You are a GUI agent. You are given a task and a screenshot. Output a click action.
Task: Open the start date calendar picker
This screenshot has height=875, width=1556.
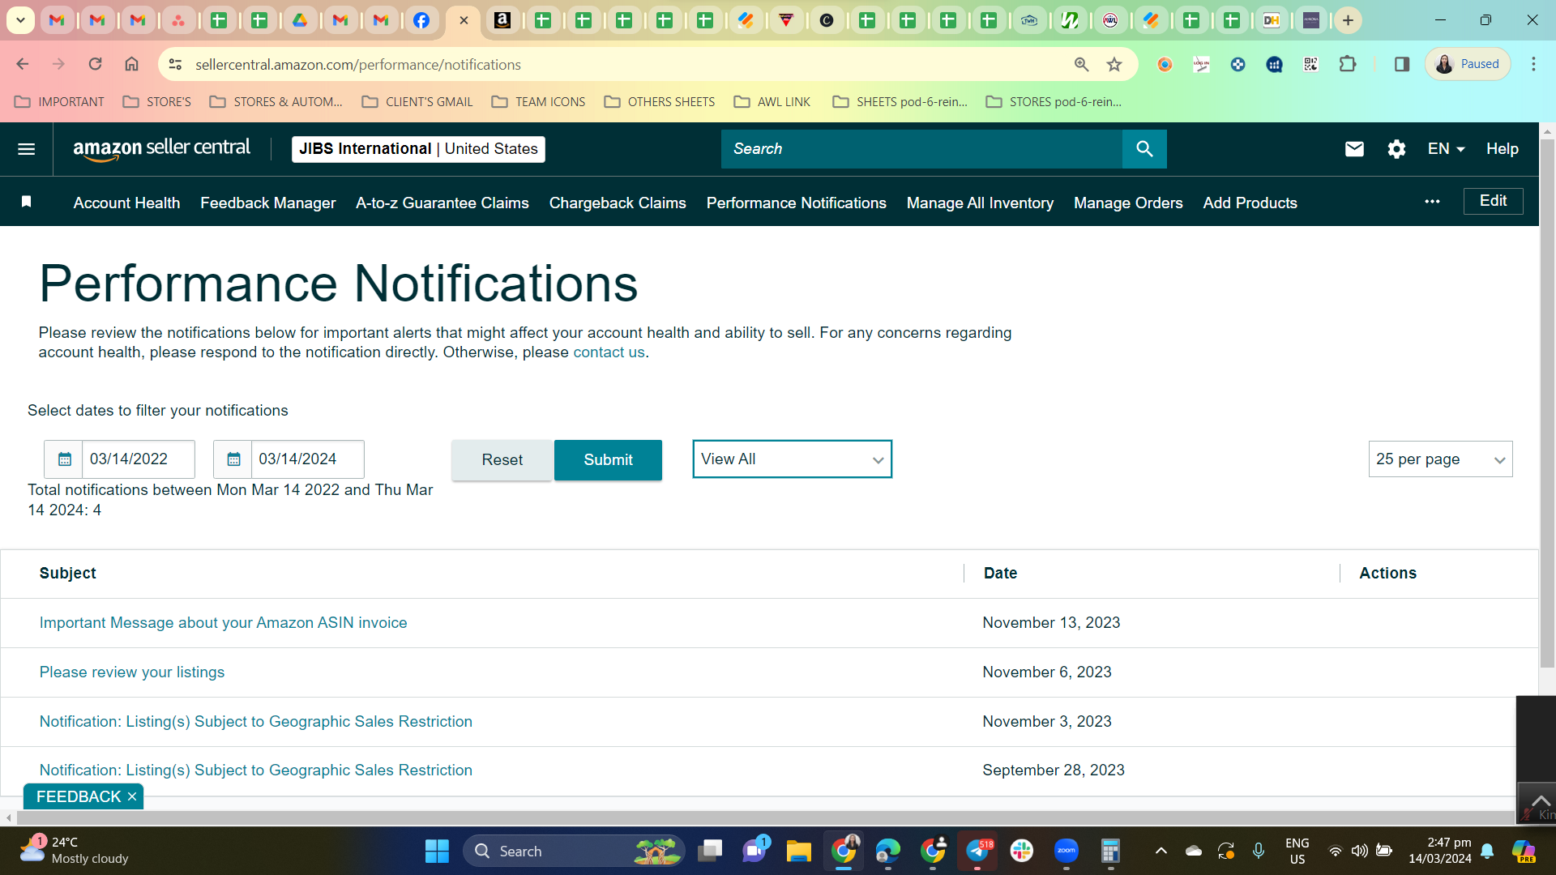(64, 459)
